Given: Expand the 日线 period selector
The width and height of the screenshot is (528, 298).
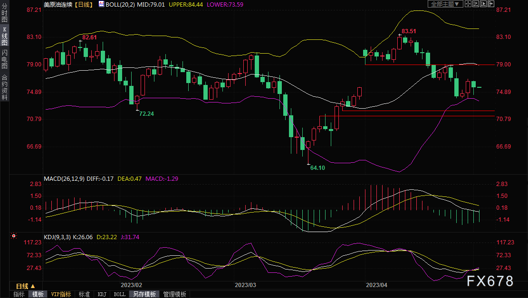Looking at the screenshot, I should (26, 286).
